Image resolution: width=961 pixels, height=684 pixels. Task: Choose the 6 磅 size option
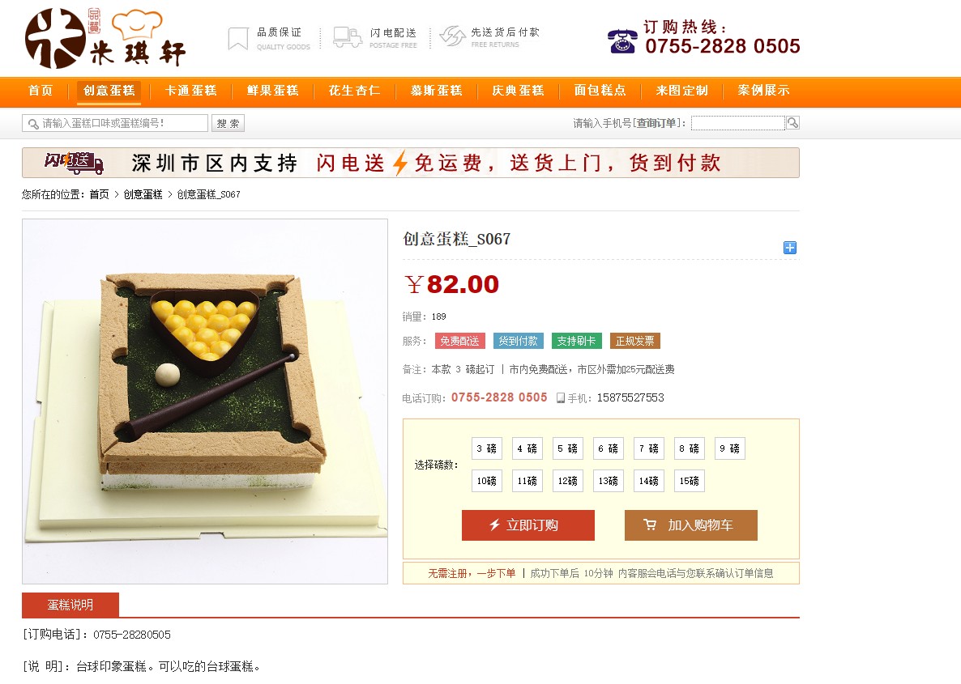pos(608,449)
